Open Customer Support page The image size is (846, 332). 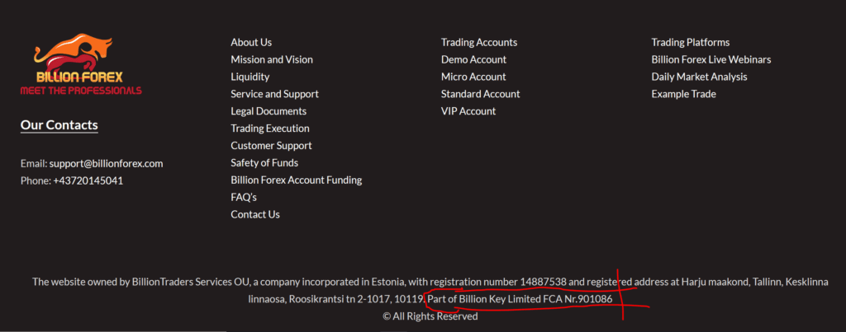(271, 146)
